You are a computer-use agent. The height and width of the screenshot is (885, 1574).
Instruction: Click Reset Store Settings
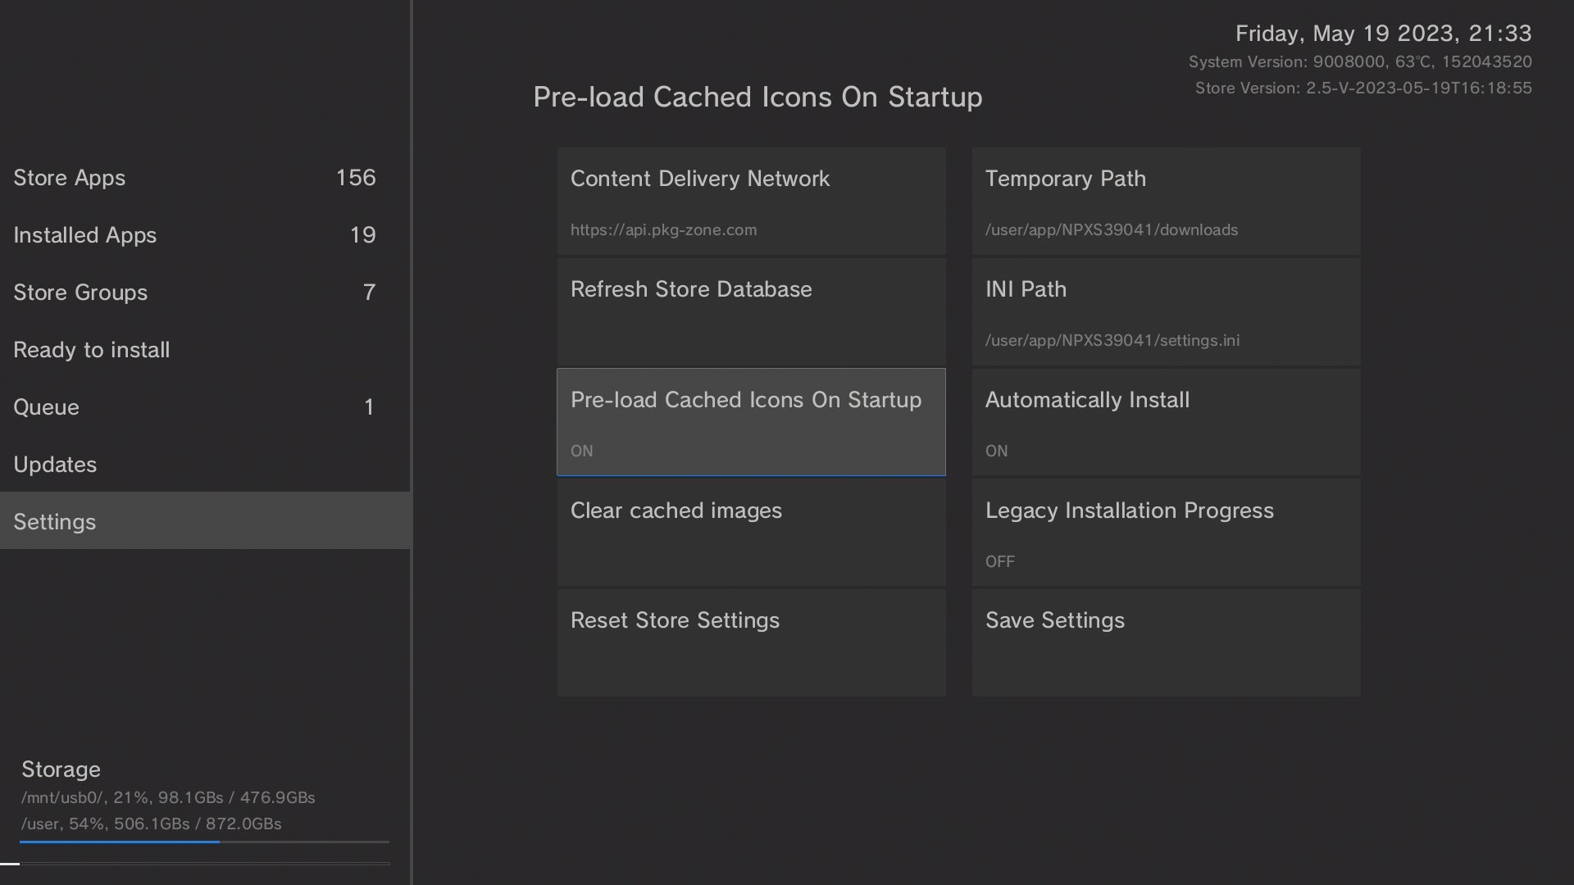click(x=751, y=643)
